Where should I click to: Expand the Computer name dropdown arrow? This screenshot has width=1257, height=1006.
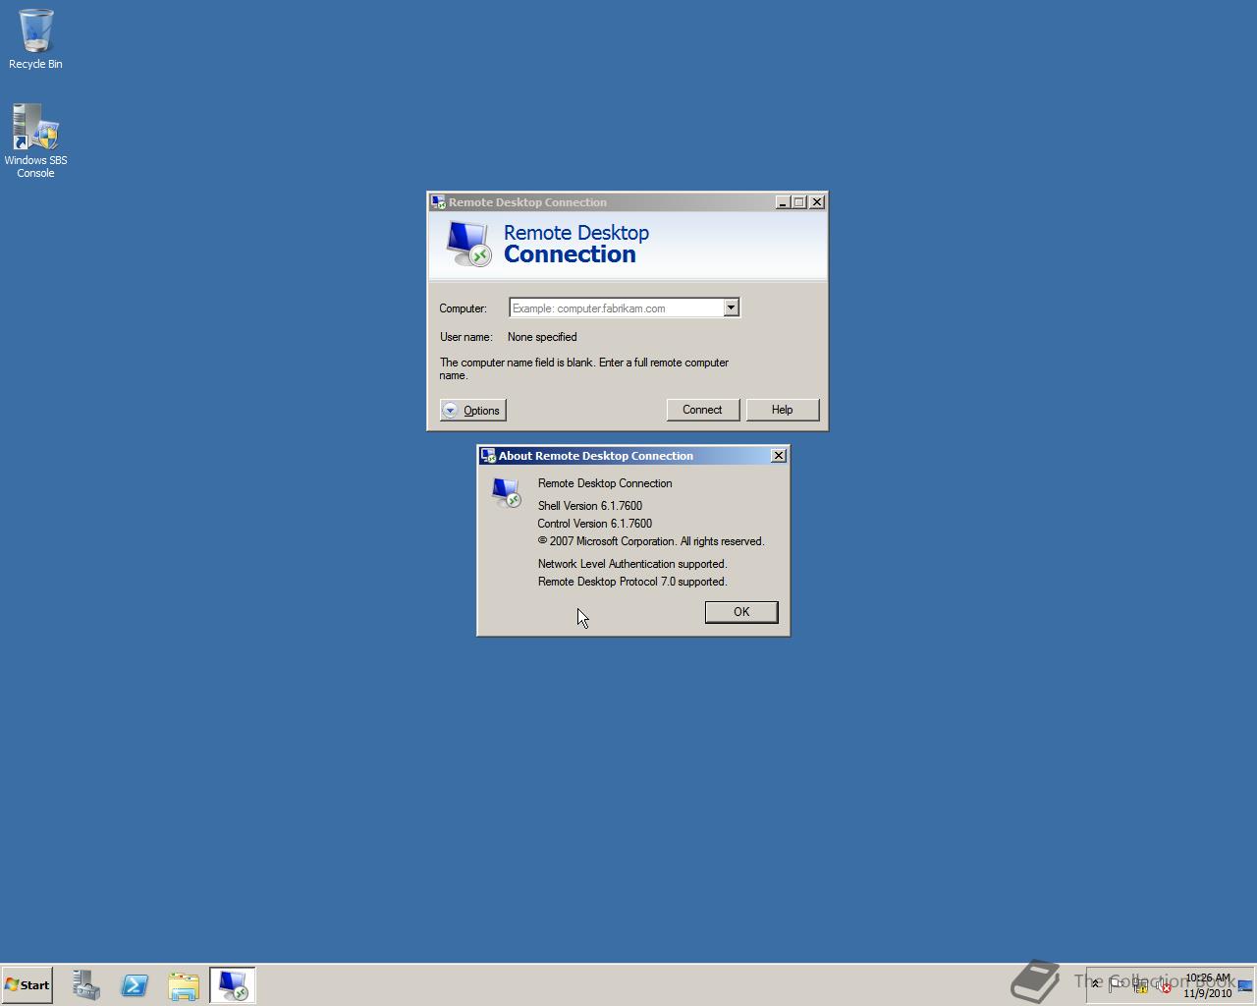731,307
